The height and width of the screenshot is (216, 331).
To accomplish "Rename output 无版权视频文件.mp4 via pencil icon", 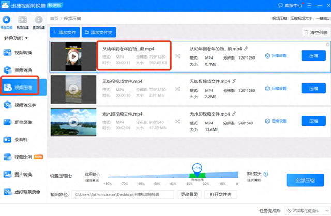I will pyautogui.click(x=234, y=81).
